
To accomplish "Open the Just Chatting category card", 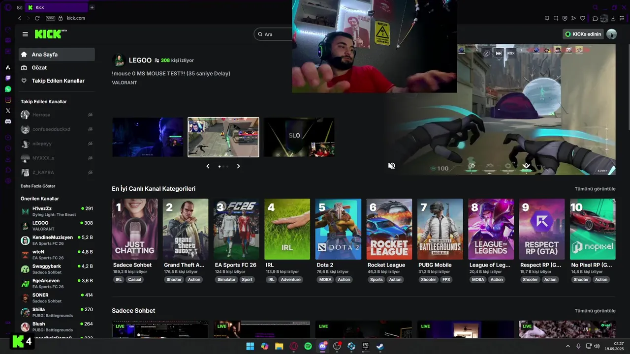I will (135, 229).
